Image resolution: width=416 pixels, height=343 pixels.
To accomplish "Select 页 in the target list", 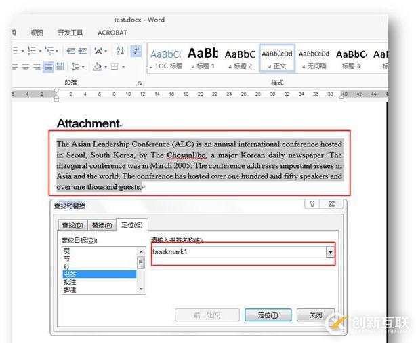I will tap(100, 251).
